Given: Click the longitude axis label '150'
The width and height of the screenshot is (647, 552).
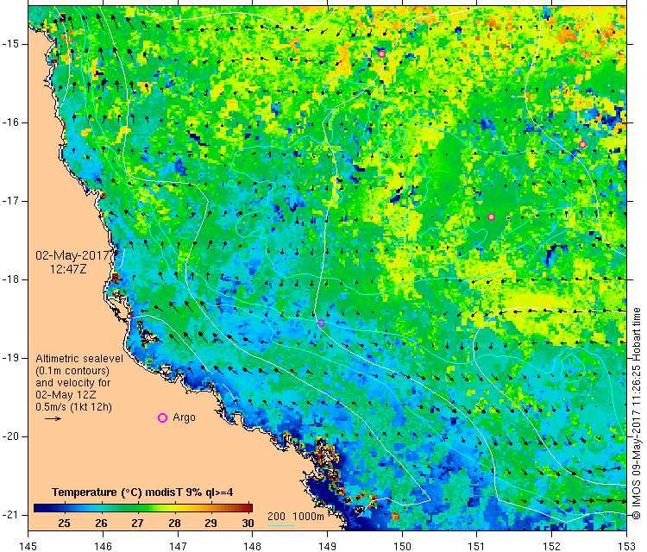Looking at the screenshot, I should (x=402, y=546).
